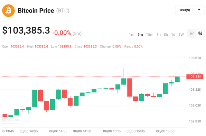This screenshot has width=206, height=136.
Task: Click the tall red candle after 15:15
Action: (x=130, y=87)
